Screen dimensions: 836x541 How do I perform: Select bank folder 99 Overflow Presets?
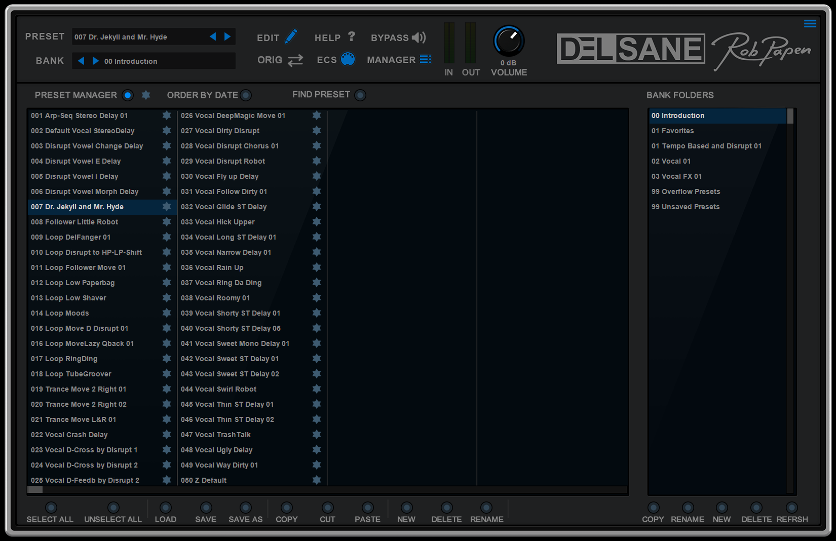717,191
